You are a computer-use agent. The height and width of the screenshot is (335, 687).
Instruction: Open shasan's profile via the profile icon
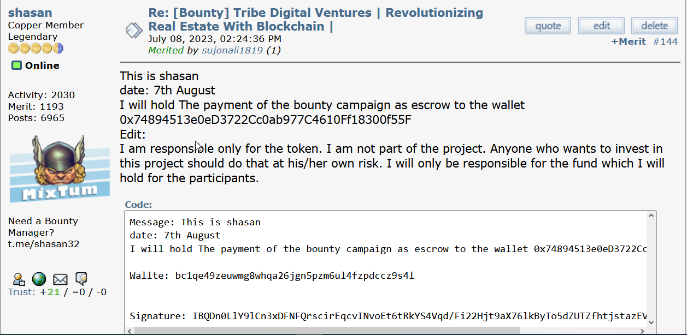point(19,279)
